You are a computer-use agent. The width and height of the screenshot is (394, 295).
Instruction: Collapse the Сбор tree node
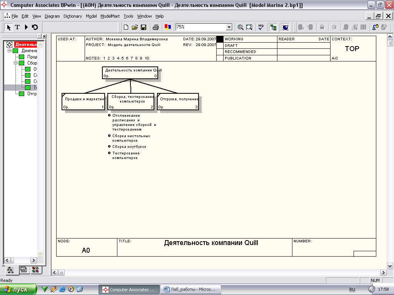pos(16,63)
